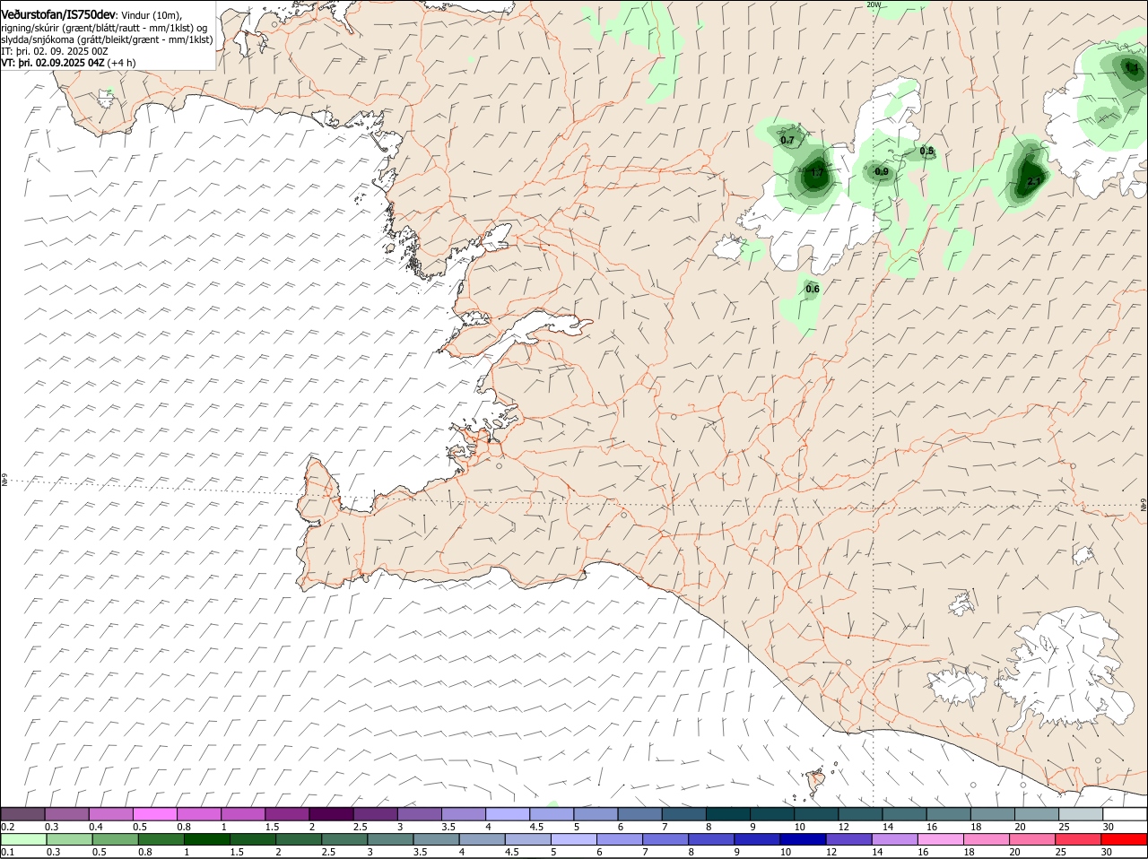
Task: Pick the dark teal snow swatch starting at 8
Action: [728, 813]
